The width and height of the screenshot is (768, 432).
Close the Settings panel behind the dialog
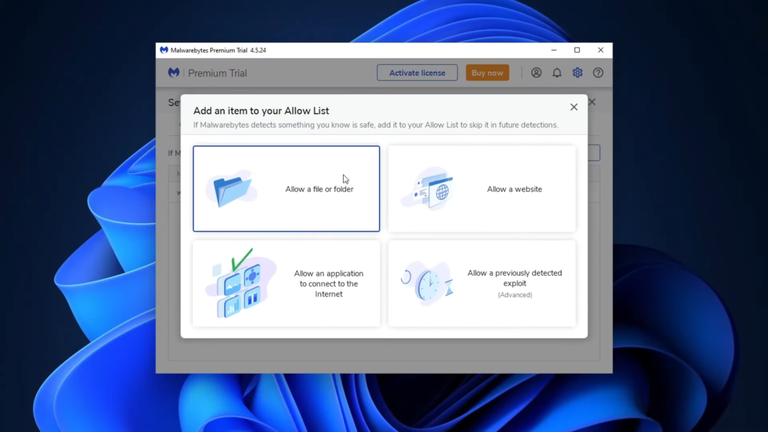(592, 102)
